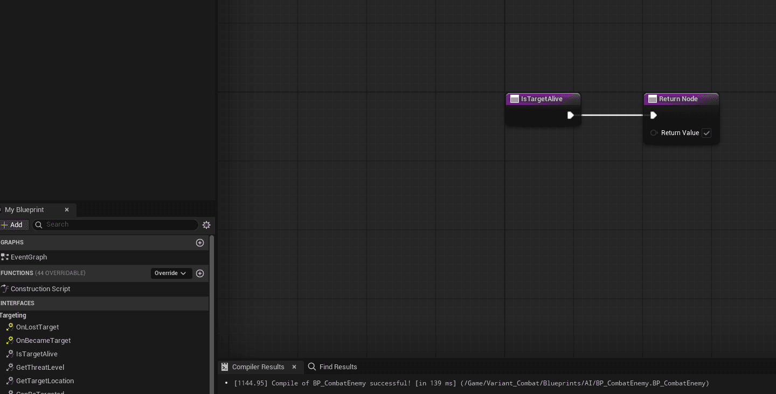Click the GetThreatLevel function icon
Image resolution: width=776 pixels, height=394 pixels.
[x=9, y=367]
